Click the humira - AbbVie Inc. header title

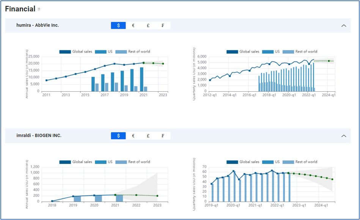pos(38,25)
